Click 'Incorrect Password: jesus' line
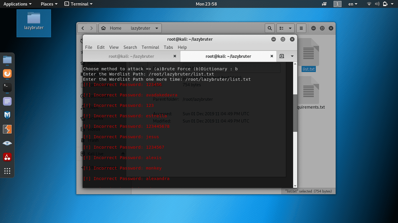The width and height of the screenshot is (398, 223). [121, 137]
